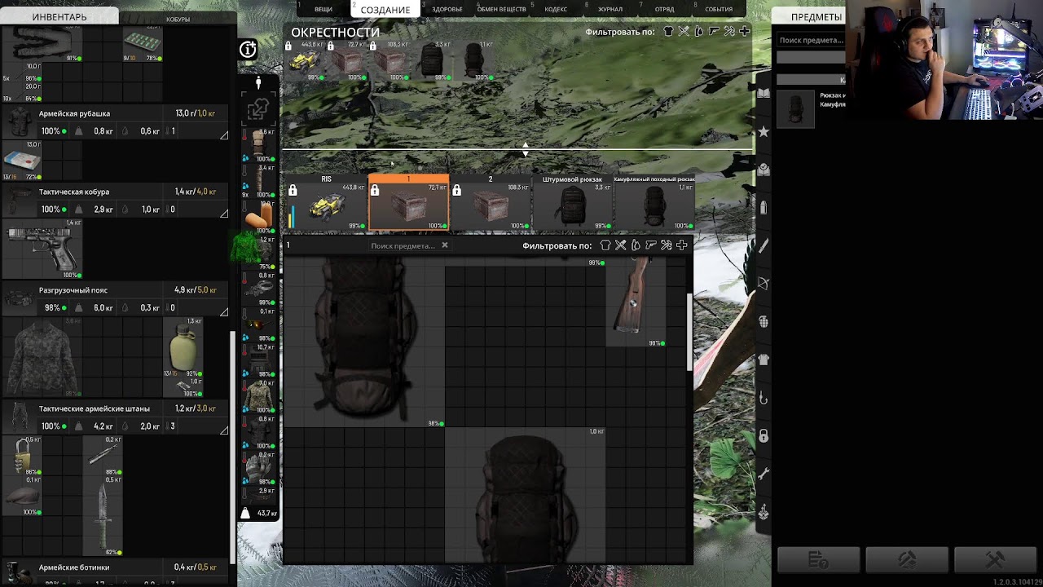Click the search field in chest 1 panel

(x=403, y=245)
